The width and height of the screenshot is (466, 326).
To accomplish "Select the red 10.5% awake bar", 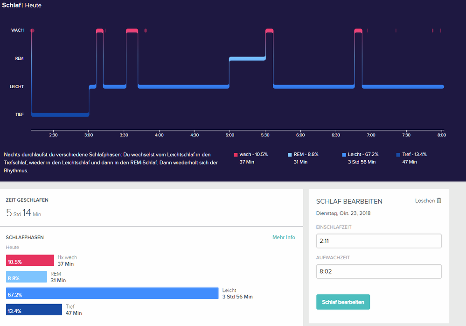I will point(30,261).
